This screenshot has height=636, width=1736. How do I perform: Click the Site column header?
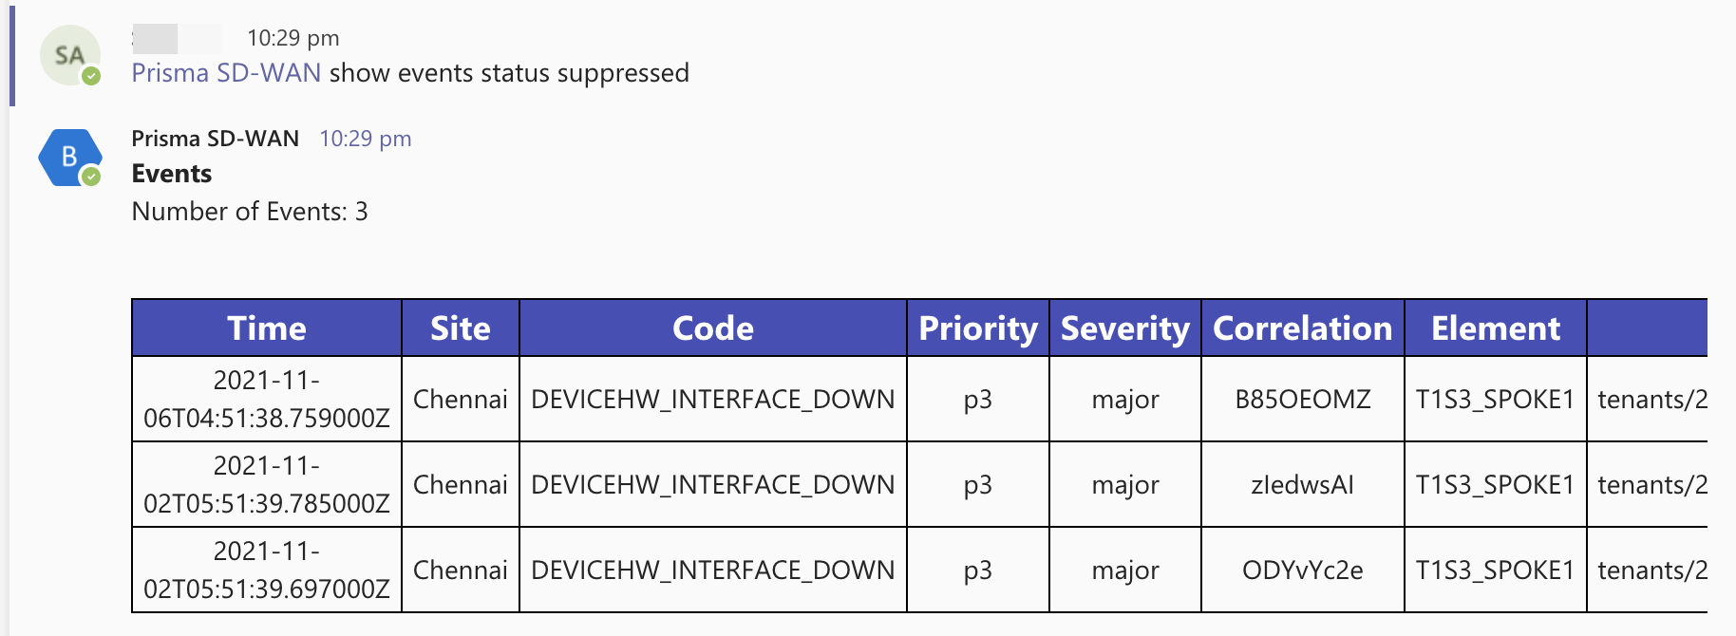tap(461, 328)
